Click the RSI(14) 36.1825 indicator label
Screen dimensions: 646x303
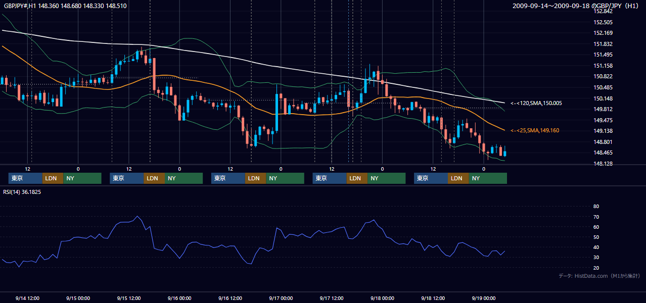coord(22,192)
